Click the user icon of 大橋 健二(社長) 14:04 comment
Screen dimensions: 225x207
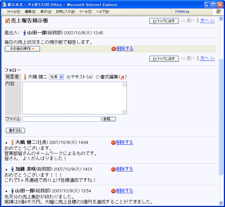tap(12, 142)
